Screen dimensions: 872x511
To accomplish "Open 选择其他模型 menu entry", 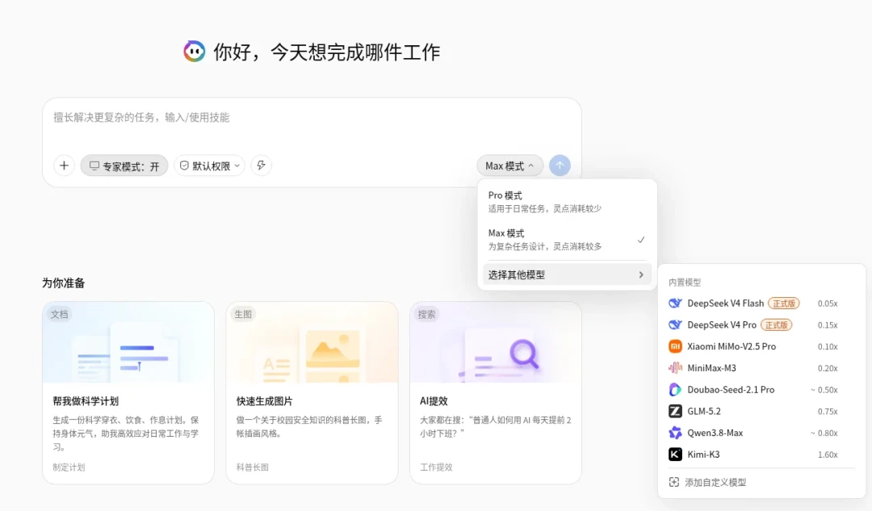I will click(x=567, y=274).
